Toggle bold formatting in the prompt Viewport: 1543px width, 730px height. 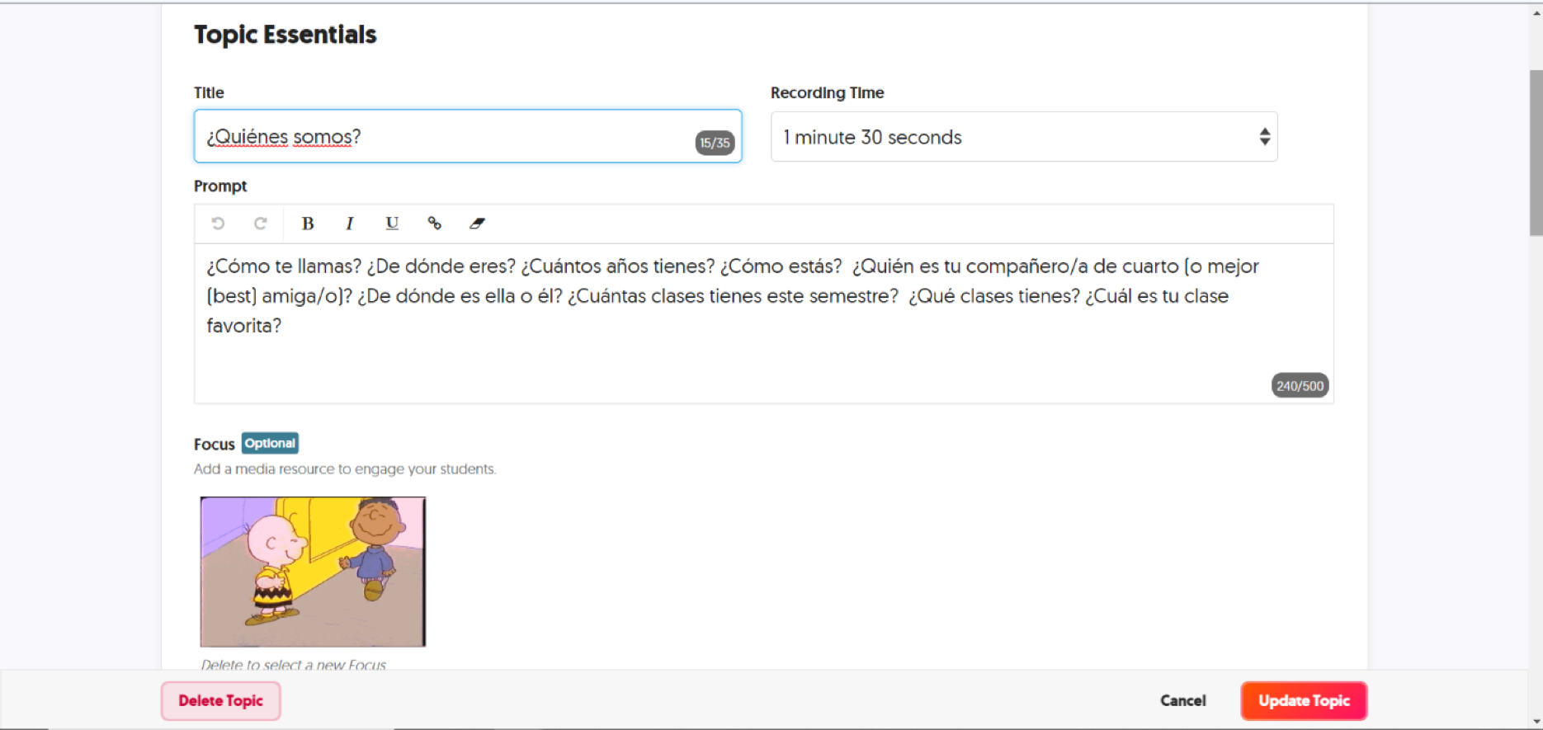[308, 224]
